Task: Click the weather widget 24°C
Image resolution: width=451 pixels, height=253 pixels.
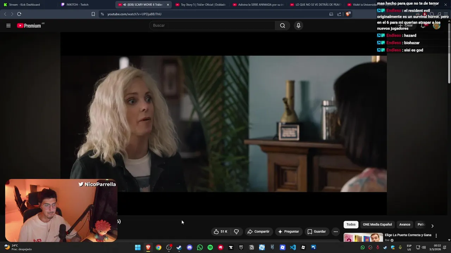Action: [18, 247]
